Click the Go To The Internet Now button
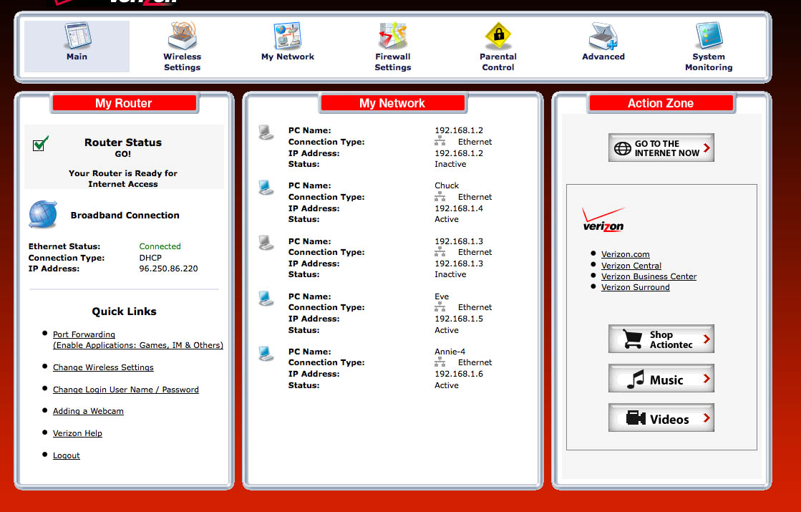The height and width of the screenshot is (512, 801). click(661, 148)
